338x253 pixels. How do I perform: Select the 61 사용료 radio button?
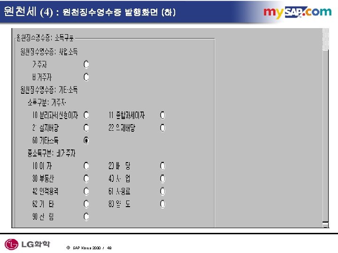[x=163, y=191]
